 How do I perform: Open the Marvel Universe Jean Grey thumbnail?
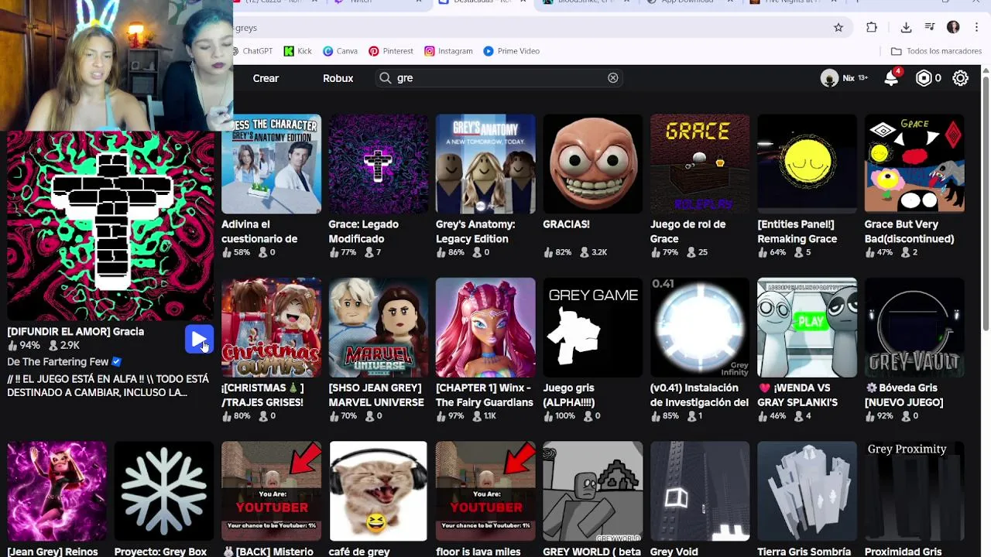tap(378, 327)
